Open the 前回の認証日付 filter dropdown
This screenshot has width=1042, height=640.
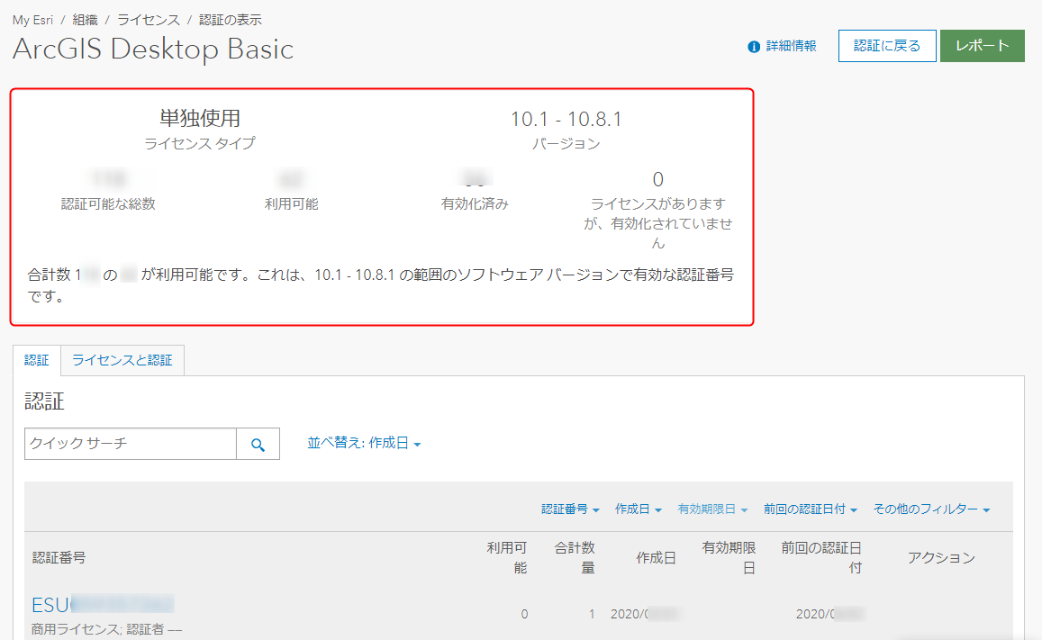810,509
